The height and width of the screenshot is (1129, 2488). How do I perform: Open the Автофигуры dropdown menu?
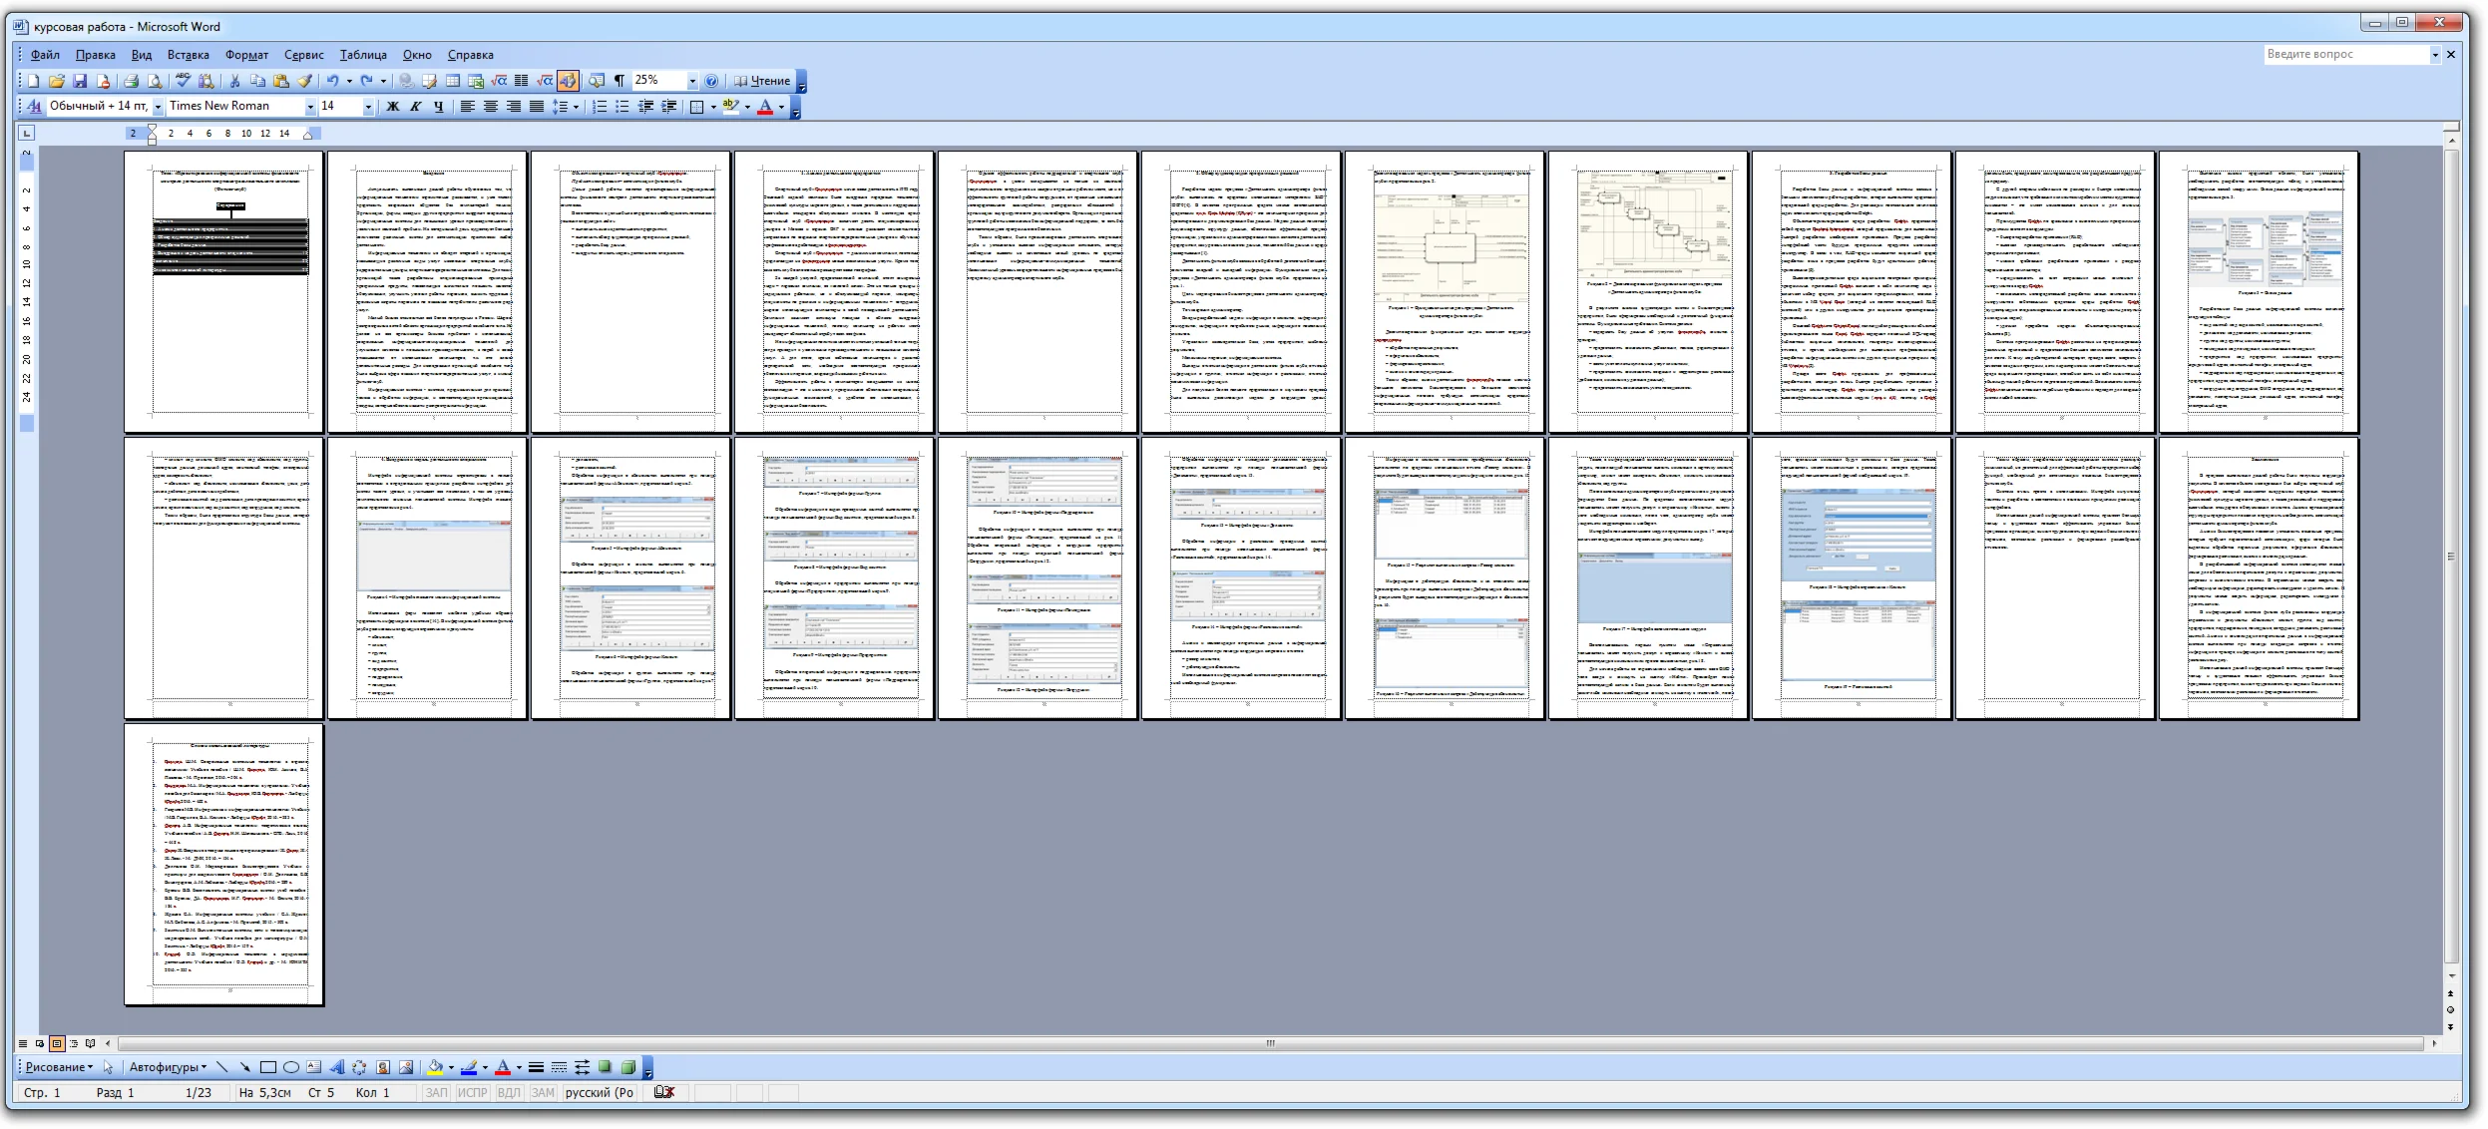[x=166, y=1067]
